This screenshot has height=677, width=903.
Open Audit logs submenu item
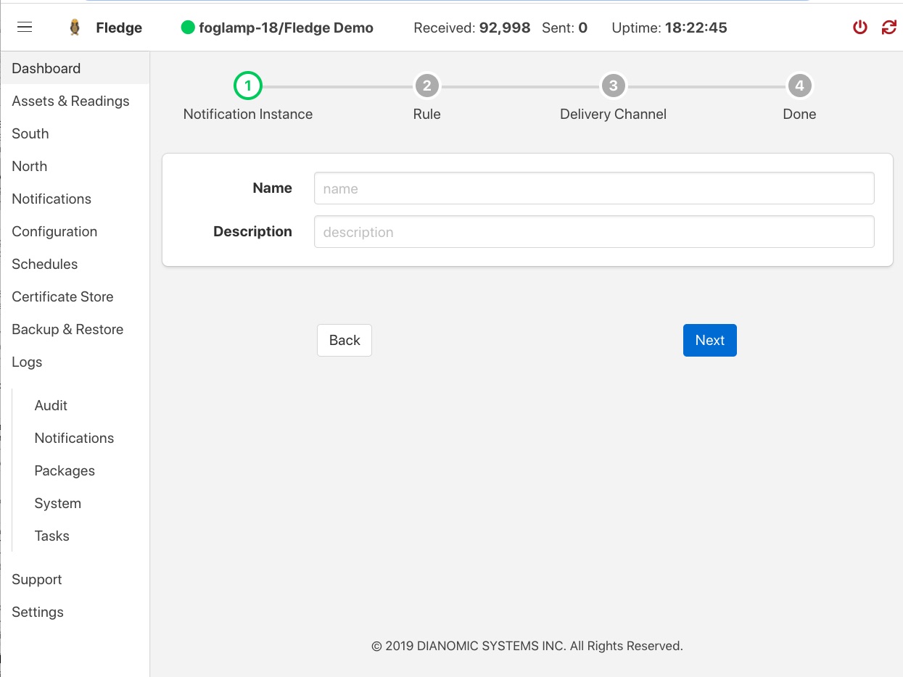(x=51, y=405)
